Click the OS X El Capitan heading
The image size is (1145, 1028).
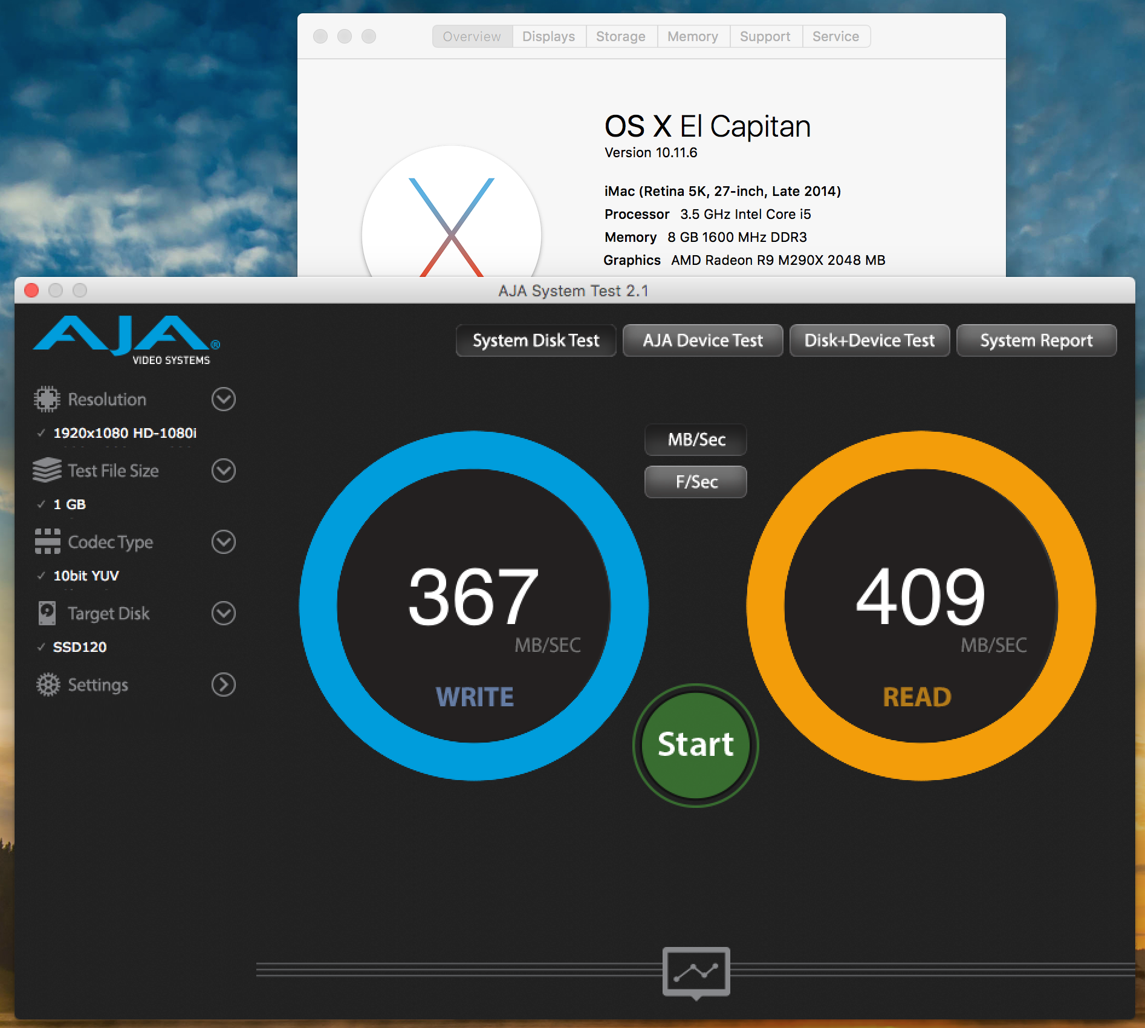point(708,126)
